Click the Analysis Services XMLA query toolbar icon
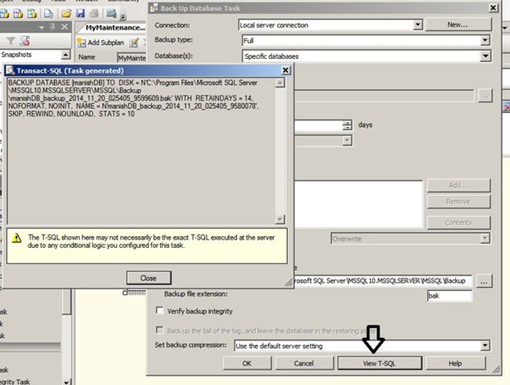 click(32, 13)
